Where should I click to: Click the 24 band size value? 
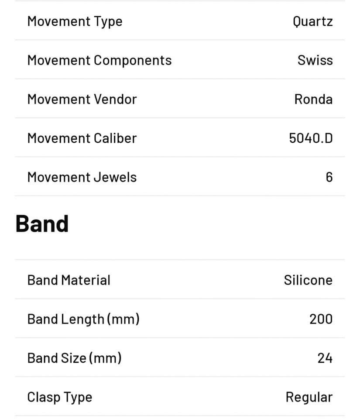325,358
